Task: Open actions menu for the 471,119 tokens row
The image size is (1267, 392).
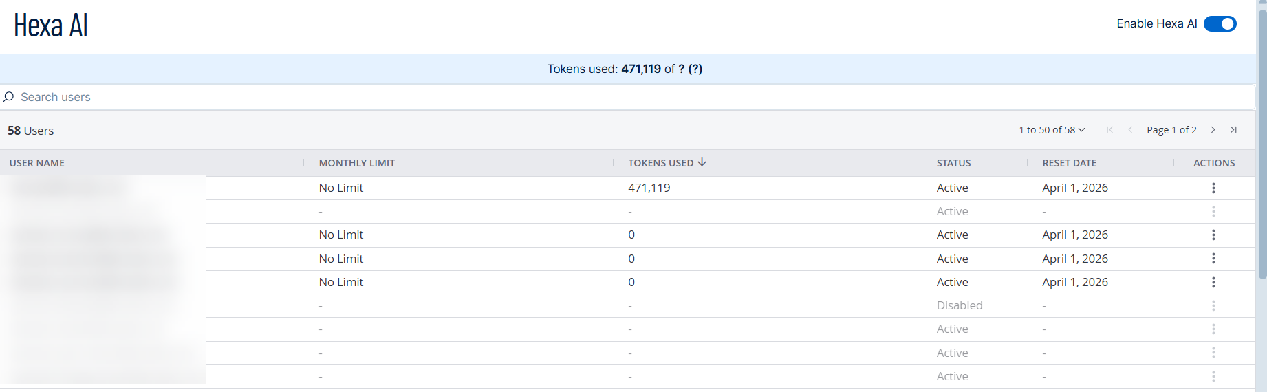Action: click(1213, 188)
